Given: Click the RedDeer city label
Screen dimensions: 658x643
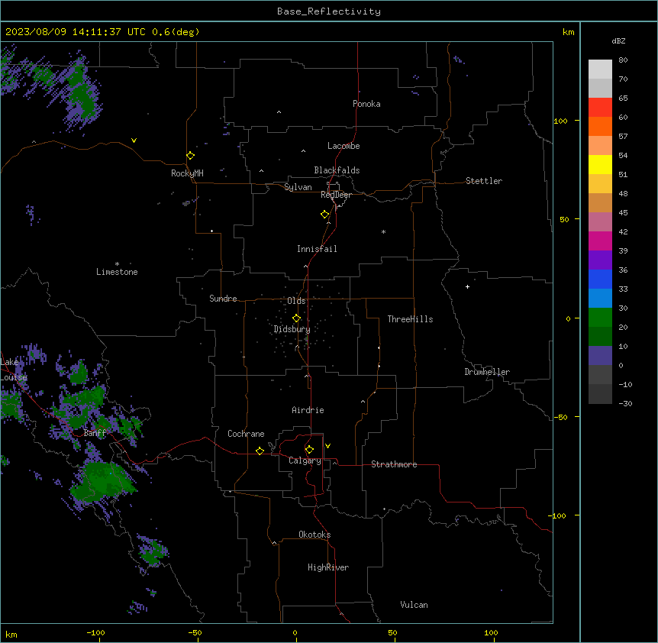Looking at the screenshot, I should pyautogui.click(x=336, y=195).
